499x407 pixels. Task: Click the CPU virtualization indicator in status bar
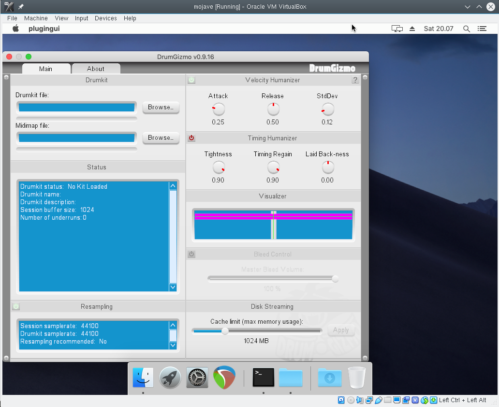tap(415, 400)
